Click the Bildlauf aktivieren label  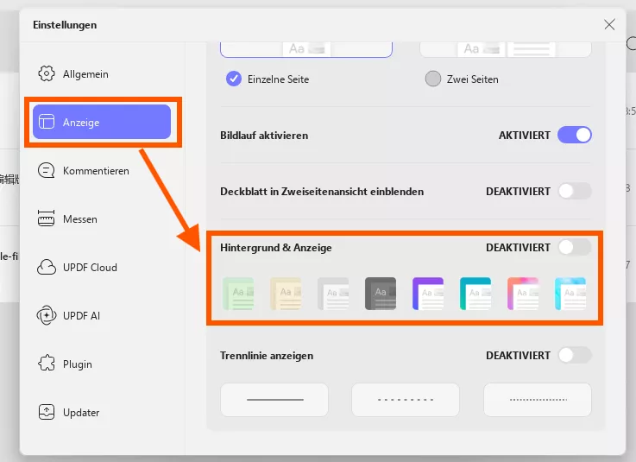pyautogui.click(x=264, y=136)
